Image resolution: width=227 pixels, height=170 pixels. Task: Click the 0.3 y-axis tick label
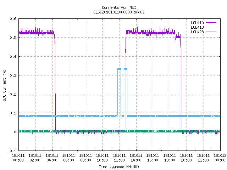point(13,75)
